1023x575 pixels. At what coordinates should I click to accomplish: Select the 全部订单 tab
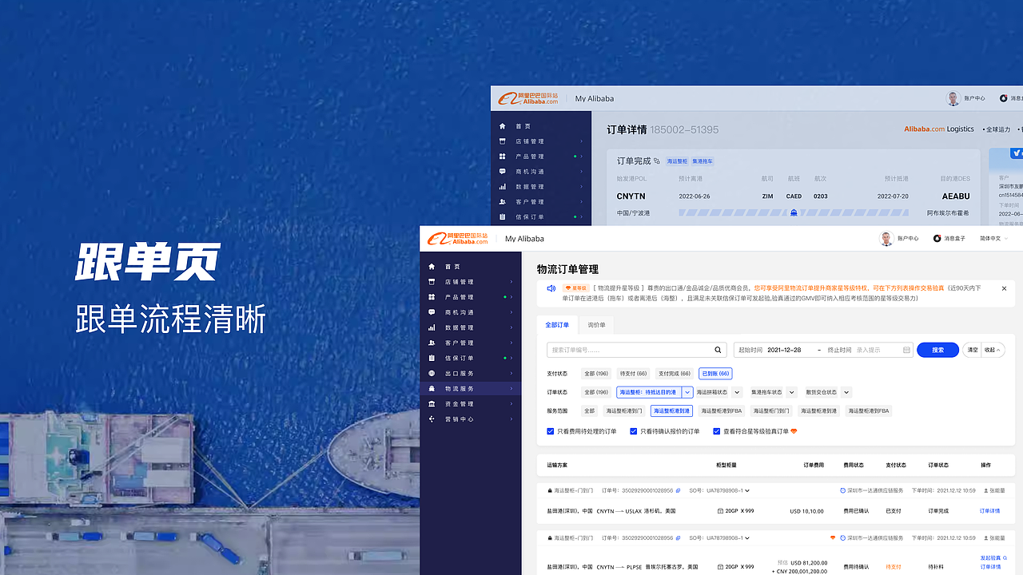click(557, 325)
